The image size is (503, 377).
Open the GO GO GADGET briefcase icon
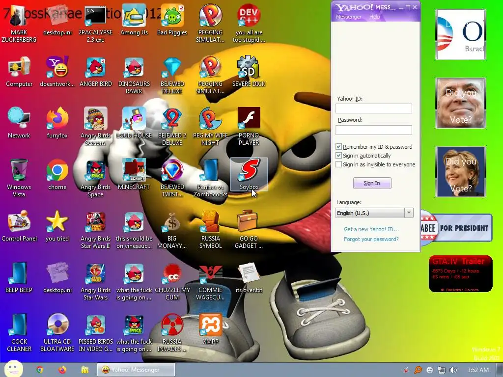[249, 229]
